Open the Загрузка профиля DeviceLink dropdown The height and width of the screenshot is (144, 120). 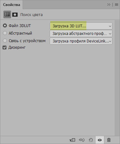[81, 41]
